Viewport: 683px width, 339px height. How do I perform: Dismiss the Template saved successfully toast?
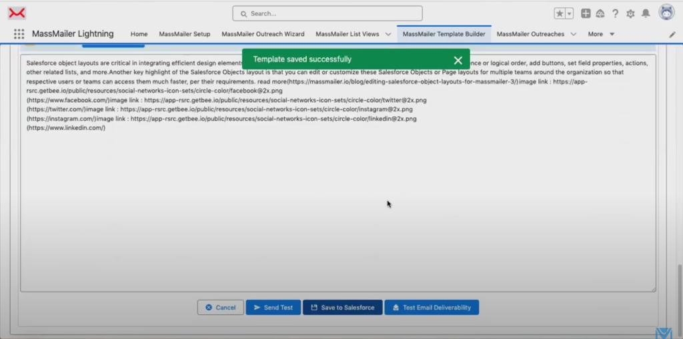[458, 60]
